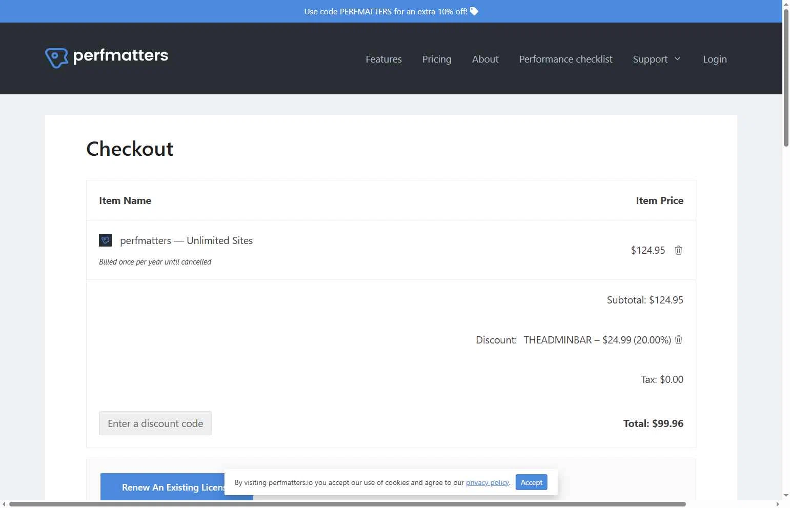Click the perfmatters product thumbnail icon
Image resolution: width=790 pixels, height=508 pixels.
click(105, 240)
